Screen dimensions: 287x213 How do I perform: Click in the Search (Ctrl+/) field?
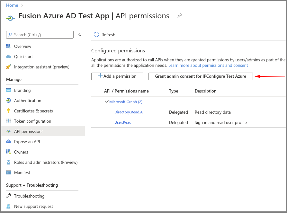tap(42, 35)
